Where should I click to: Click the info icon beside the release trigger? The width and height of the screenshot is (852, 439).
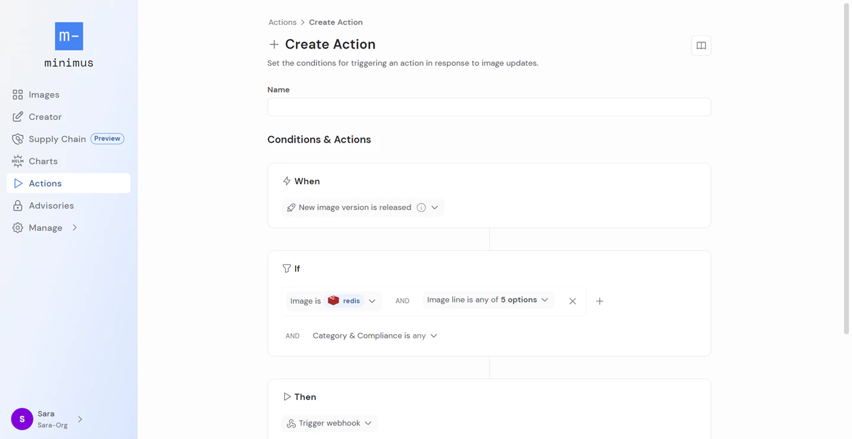coord(421,207)
